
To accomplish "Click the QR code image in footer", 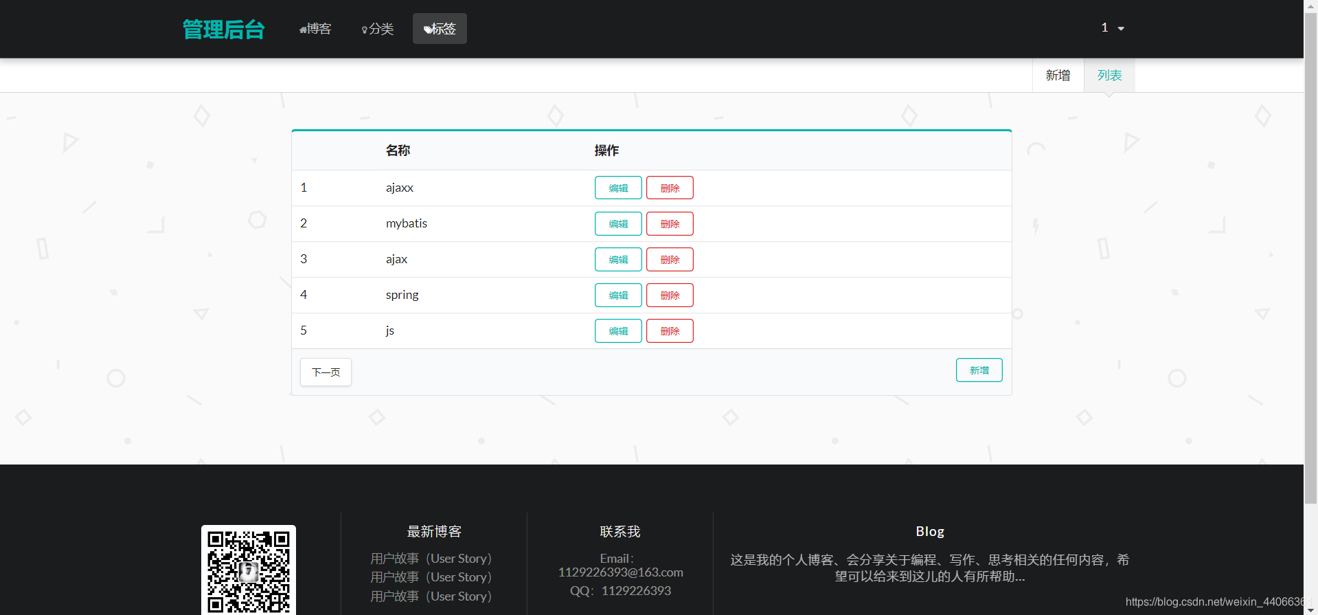I will pos(249,570).
